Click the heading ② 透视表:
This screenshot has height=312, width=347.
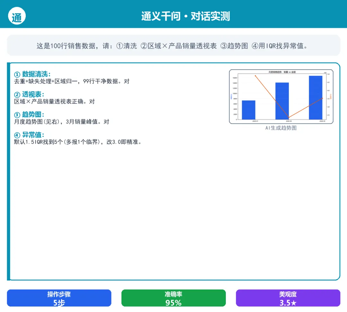pos(29,94)
